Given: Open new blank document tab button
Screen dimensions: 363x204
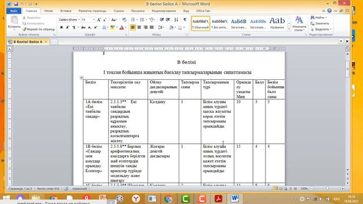Looking at the screenshot, I should 54,42.
